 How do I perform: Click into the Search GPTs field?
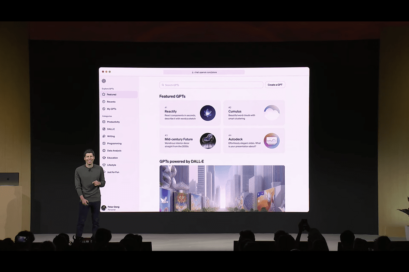tap(211, 85)
